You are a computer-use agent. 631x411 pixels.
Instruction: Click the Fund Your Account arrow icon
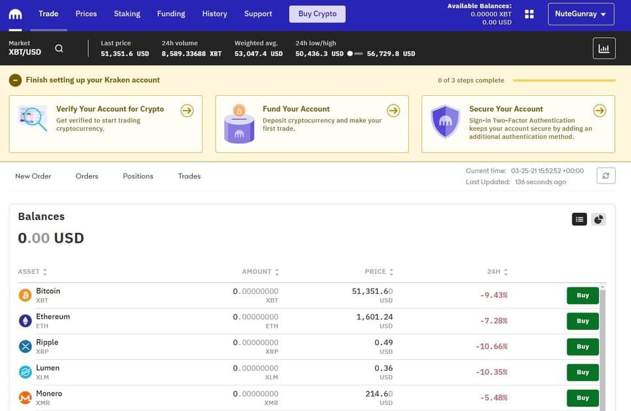394,110
